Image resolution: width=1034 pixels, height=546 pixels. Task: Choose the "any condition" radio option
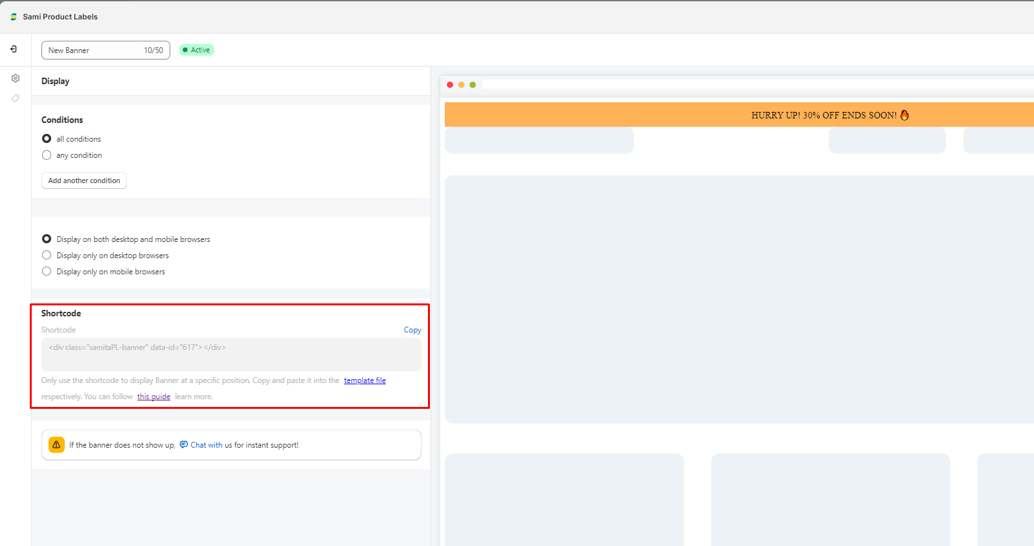click(47, 155)
